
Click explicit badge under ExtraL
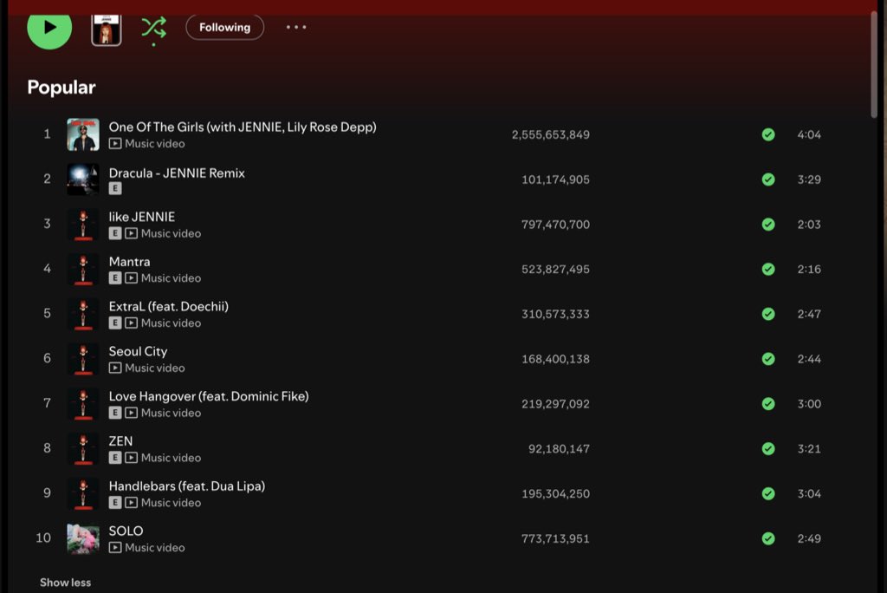(115, 323)
